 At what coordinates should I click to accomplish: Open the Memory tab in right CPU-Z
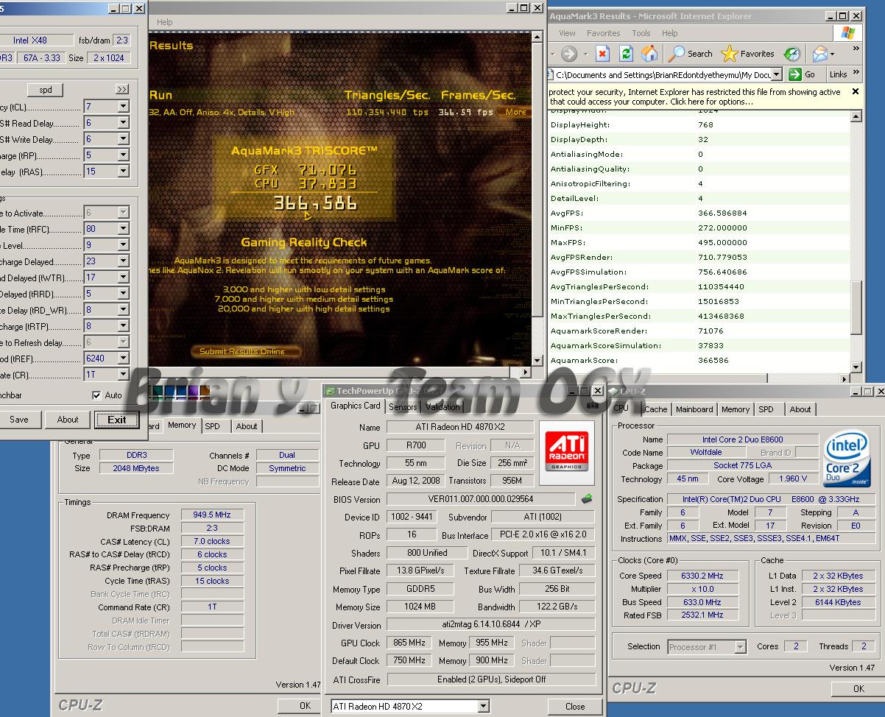coord(735,409)
